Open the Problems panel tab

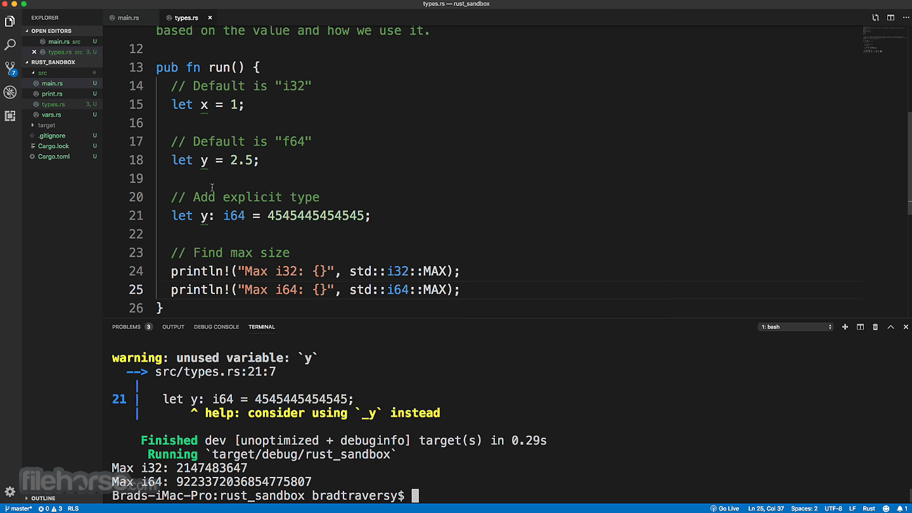tap(132, 327)
